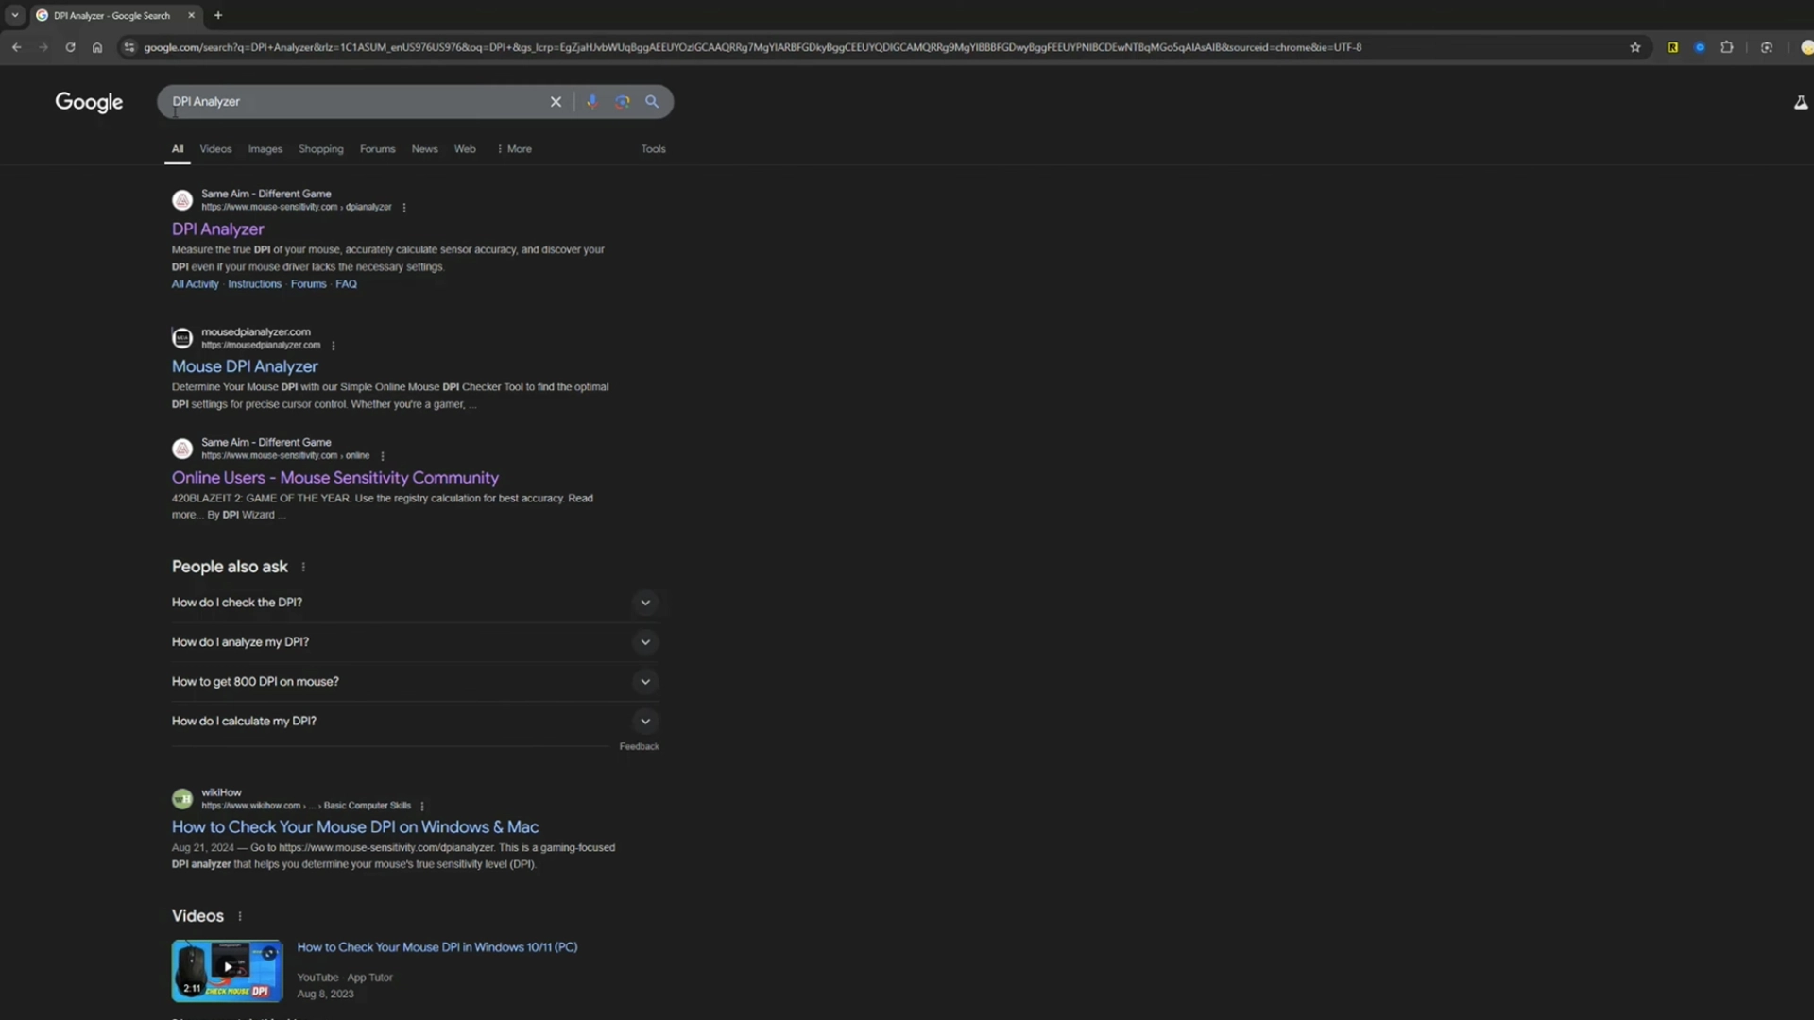
Task: Open site information icon in address bar
Action: click(x=129, y=47)
